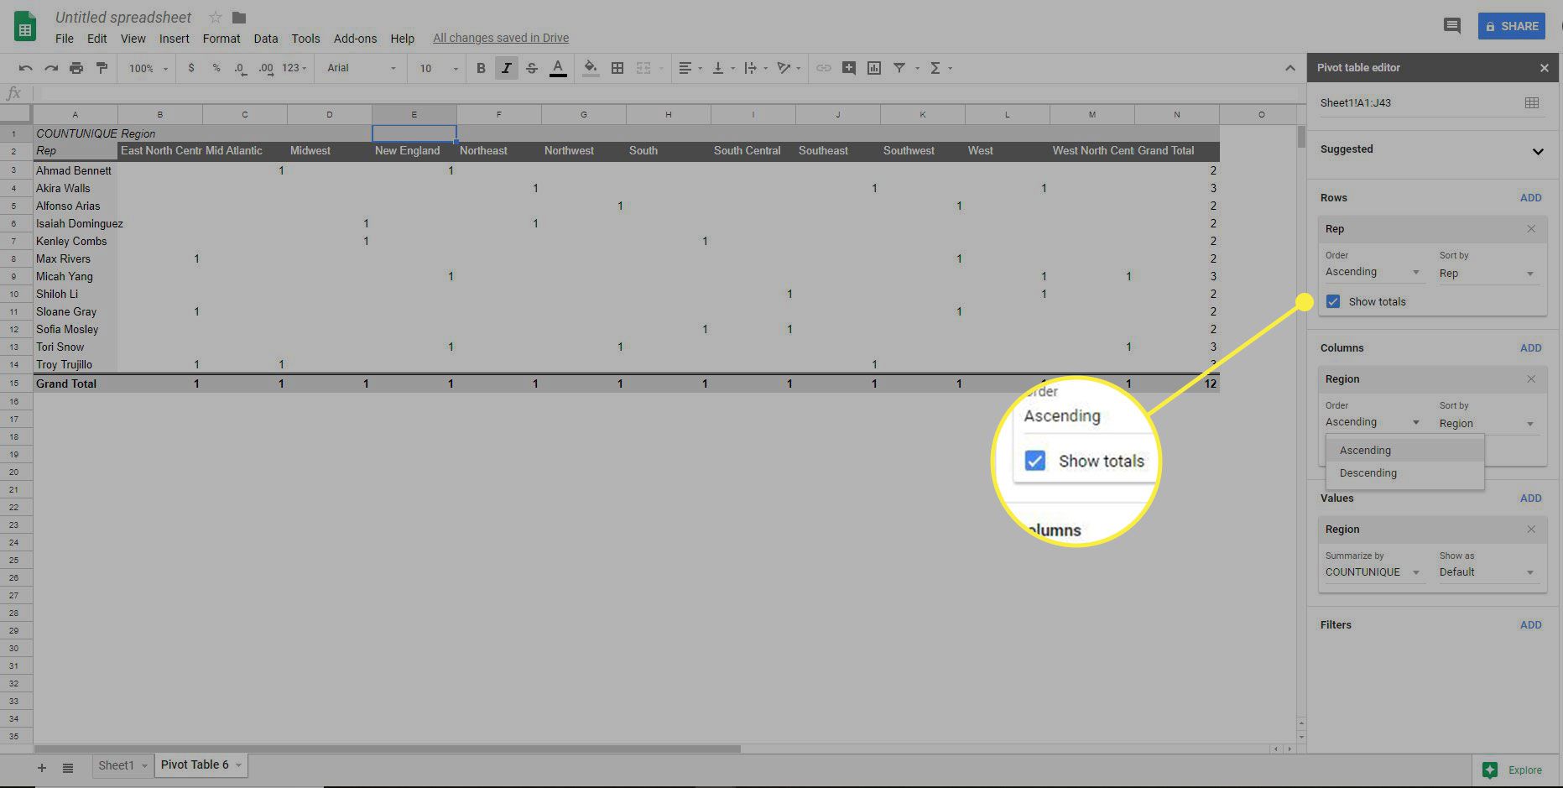Screen dimensions: 1563x788
Task: Uncheck Show totals under the Rep row field
Action: pyautogui.click(x=1333, y=301)
